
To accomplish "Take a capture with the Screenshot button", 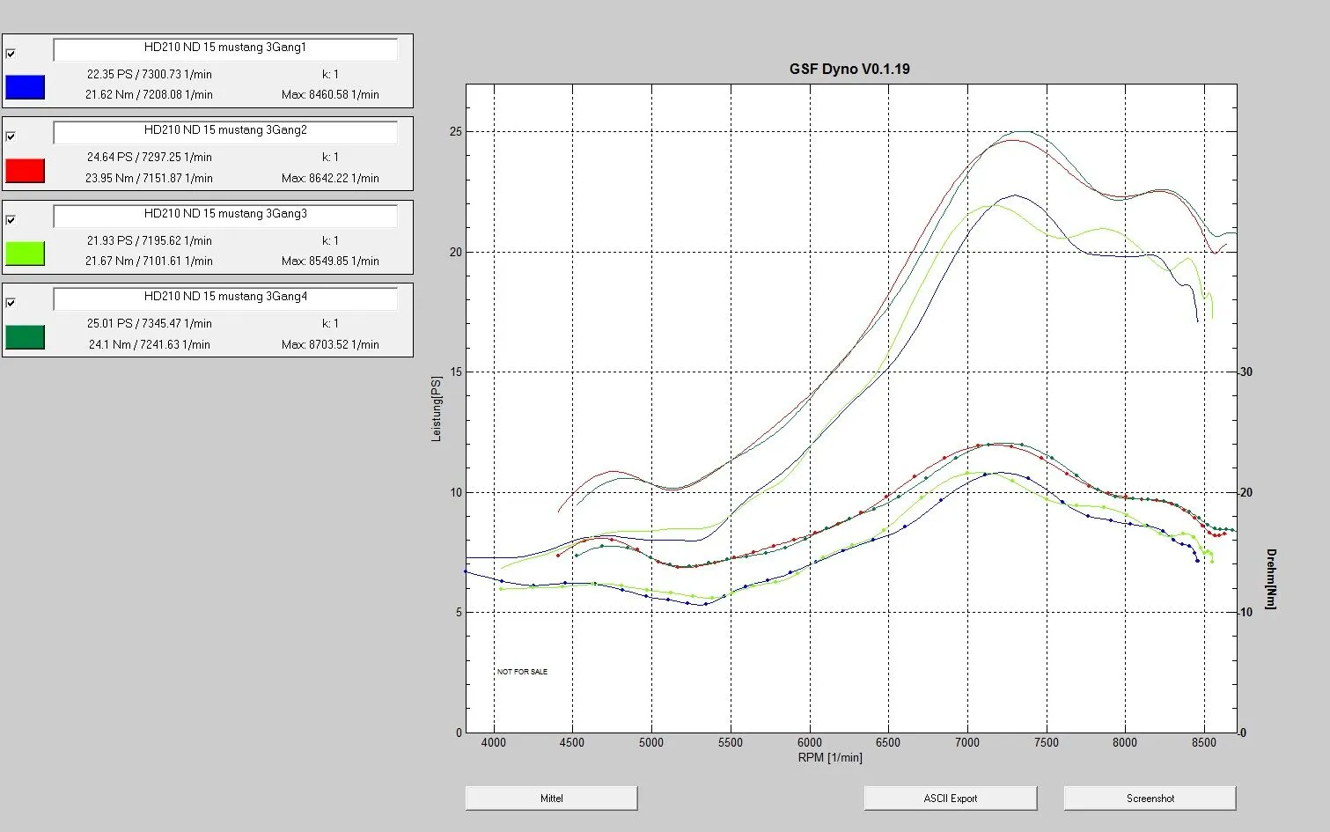I will coord(1150,799).
